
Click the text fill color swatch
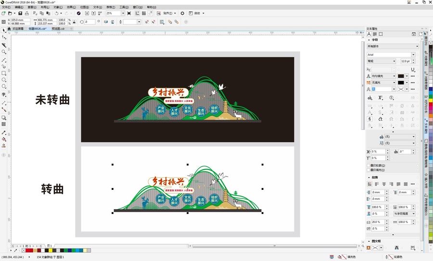(x=401, y=76)
